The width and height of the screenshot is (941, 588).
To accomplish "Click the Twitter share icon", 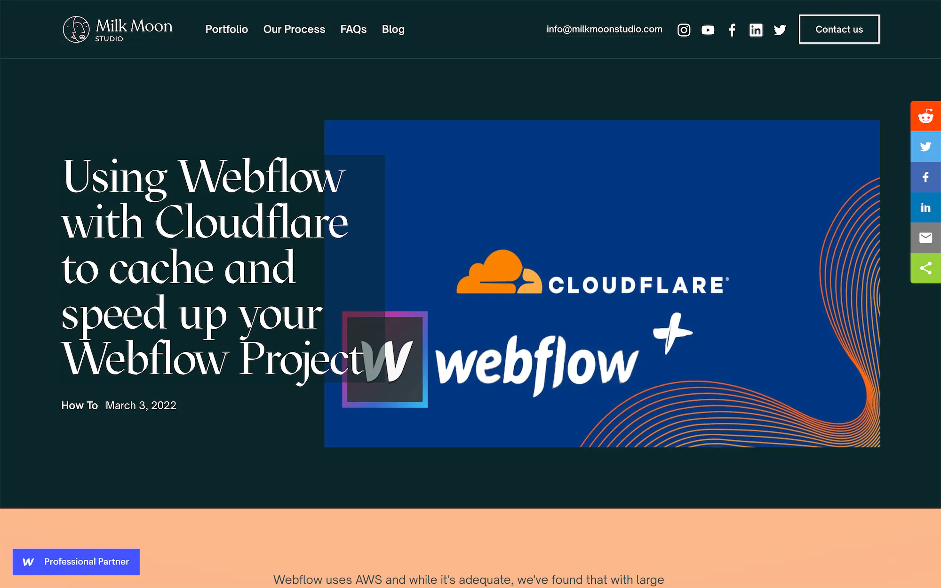I will pyautogui.click(x=925, y=146).
